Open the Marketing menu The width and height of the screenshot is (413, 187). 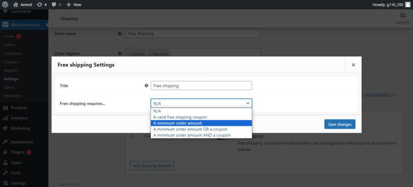click(20, 128)
